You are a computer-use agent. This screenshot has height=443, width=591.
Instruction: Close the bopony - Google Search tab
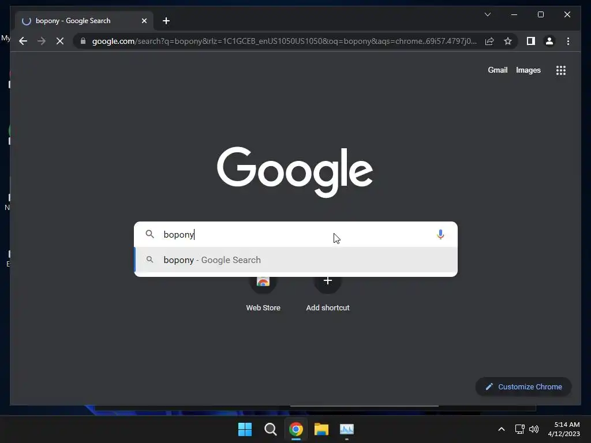[144, 21]
